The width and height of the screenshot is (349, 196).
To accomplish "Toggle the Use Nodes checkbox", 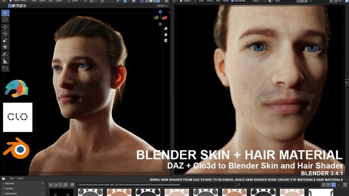I will (x=233, y=1).
